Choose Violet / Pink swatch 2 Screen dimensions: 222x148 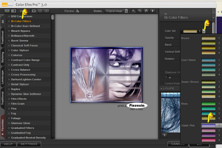click(x=209, y=130)
